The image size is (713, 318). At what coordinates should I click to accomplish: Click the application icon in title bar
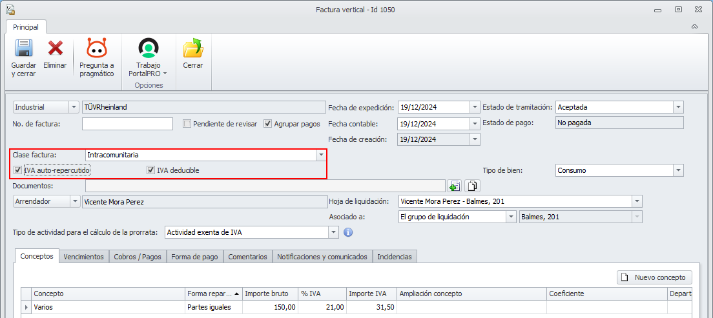pos(10,8)
